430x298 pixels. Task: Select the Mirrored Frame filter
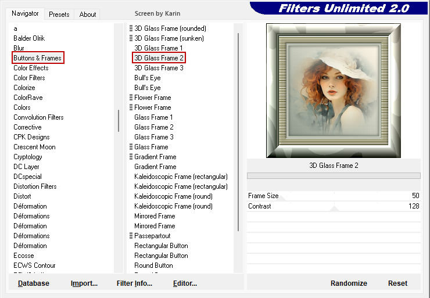click(x=155, y=216)
